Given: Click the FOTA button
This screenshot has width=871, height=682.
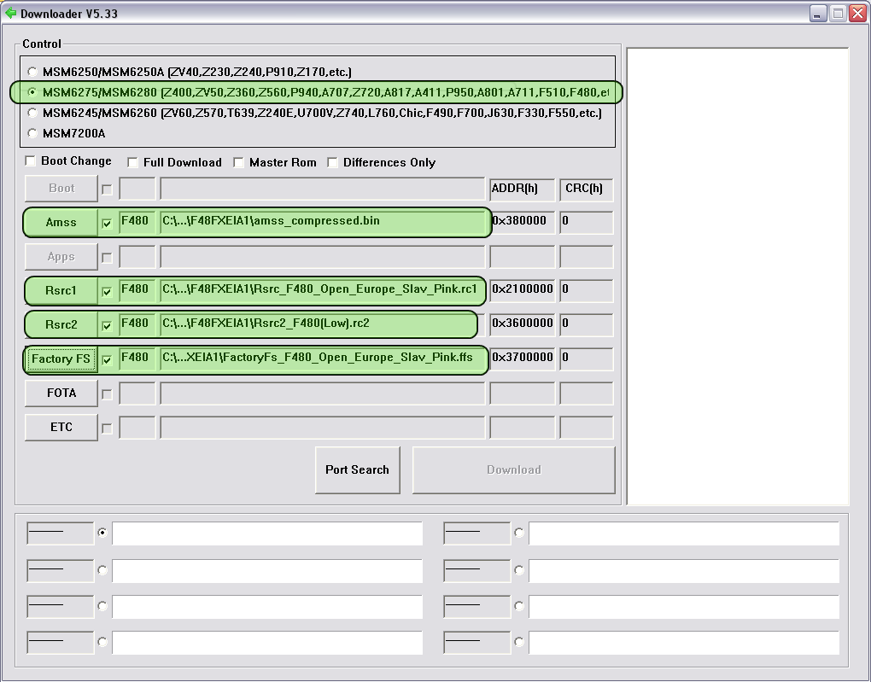Looking at the screenshot, I should (x=60, y=393).
